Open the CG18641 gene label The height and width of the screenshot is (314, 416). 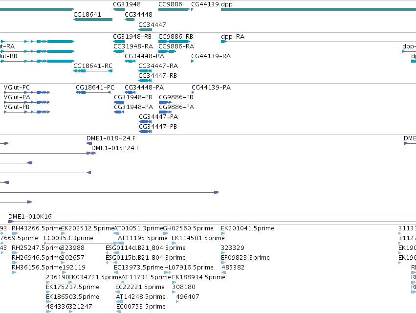click(x=88, y=15)
